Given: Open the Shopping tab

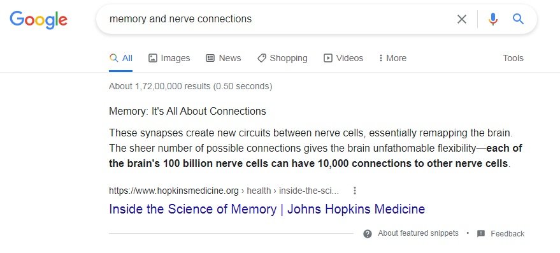Looking at the screenshot, I should tap(282, 58).
